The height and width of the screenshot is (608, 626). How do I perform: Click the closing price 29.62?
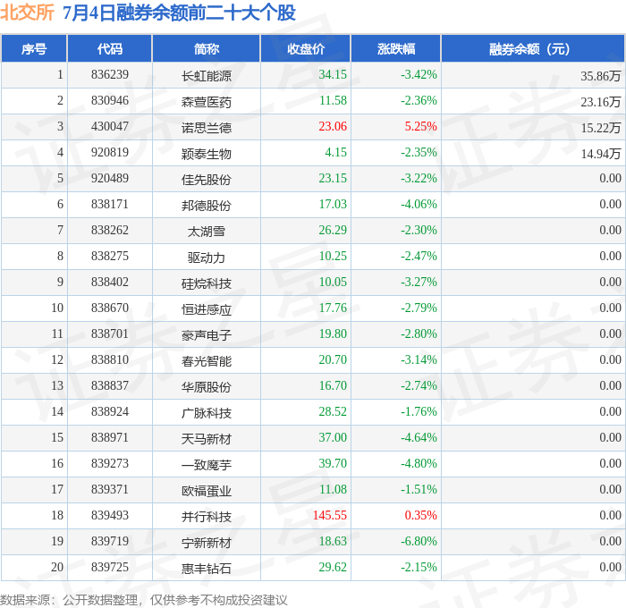click(x=333, y=568)
